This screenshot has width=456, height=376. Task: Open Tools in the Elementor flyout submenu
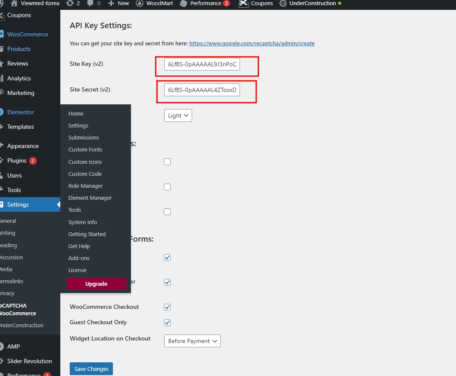(x=75, y=210)
